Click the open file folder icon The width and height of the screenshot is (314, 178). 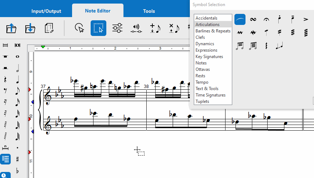(11, 28)
